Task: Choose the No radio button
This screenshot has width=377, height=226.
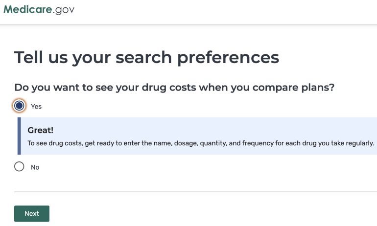Action: 19,167
